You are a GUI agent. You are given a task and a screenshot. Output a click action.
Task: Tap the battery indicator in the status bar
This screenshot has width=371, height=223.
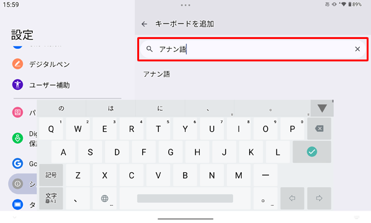tap(350, 4)
